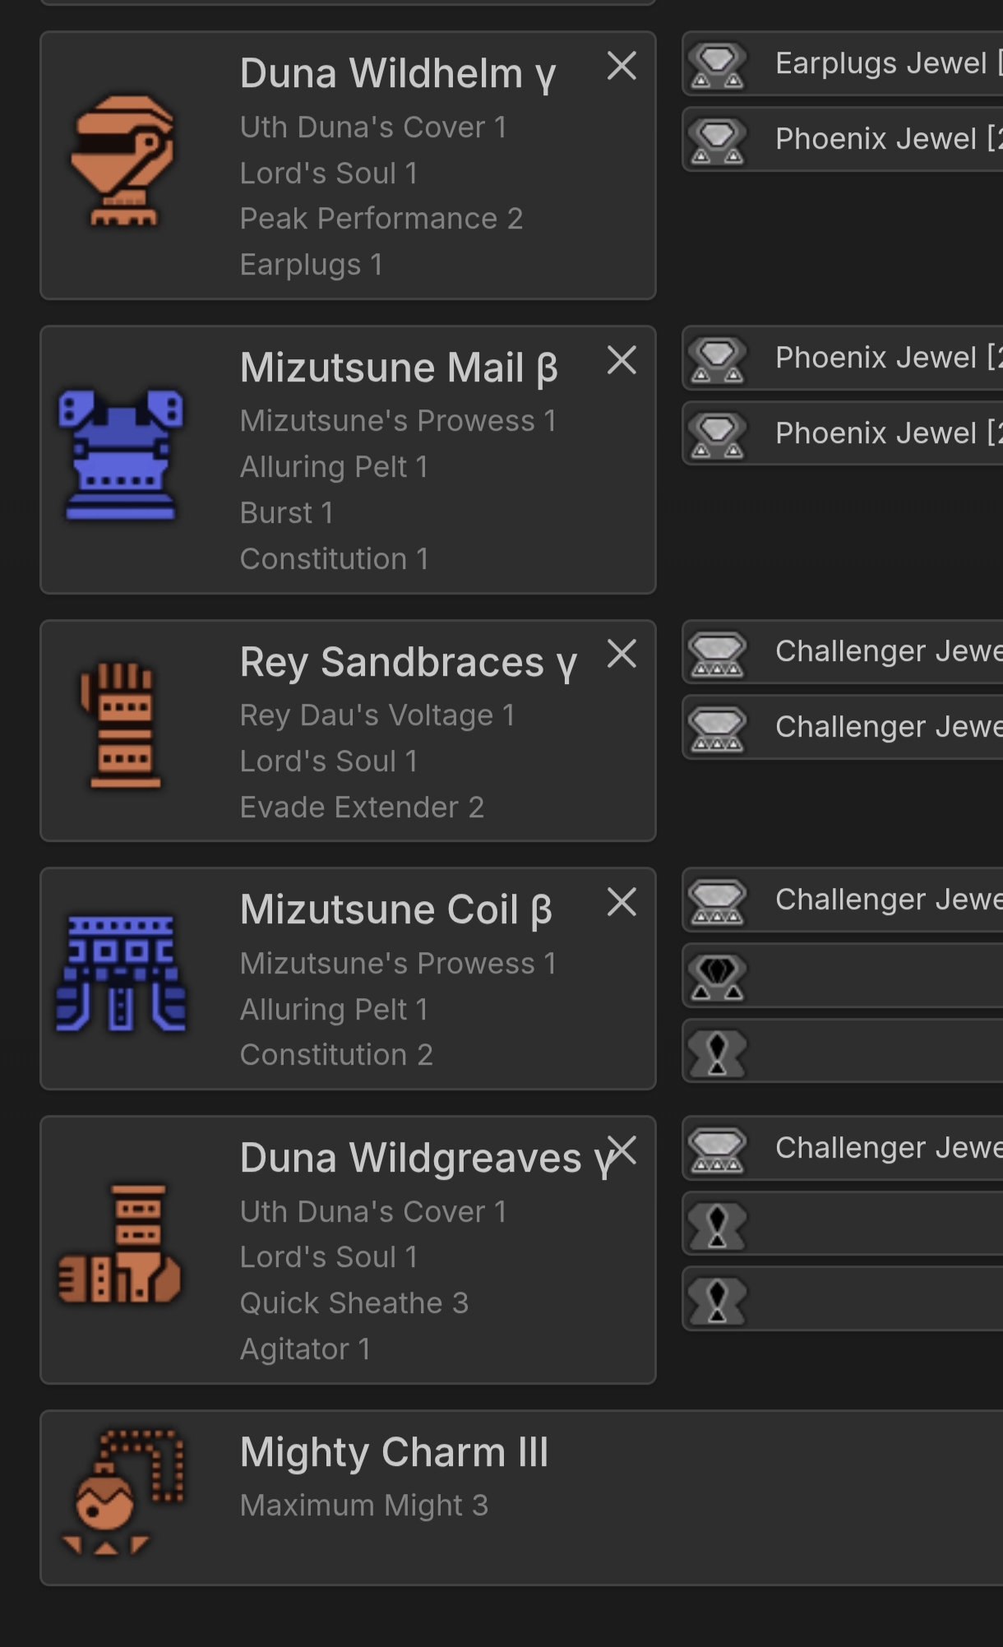The image size is (1003, 1647).
Task: Click the Duna Wildhelm γ title
Action: point(398,74)
